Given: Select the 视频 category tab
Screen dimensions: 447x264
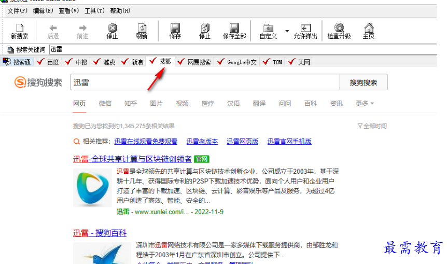Looking at the screenshot, I should 182,104.
